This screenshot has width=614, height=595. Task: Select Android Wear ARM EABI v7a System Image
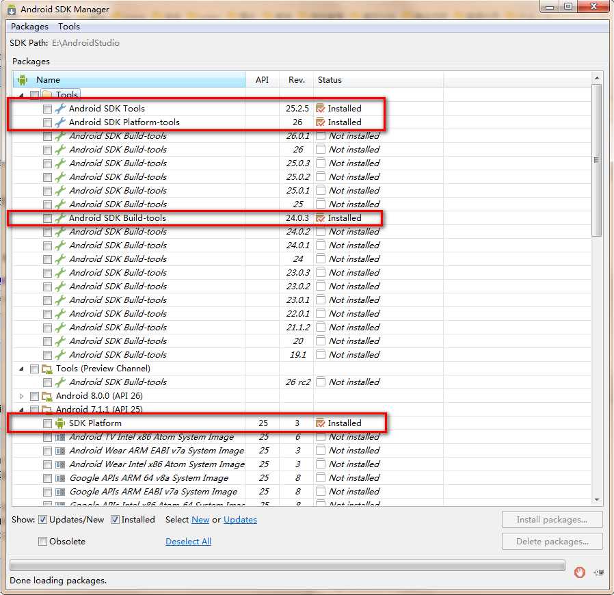point(302,451)
